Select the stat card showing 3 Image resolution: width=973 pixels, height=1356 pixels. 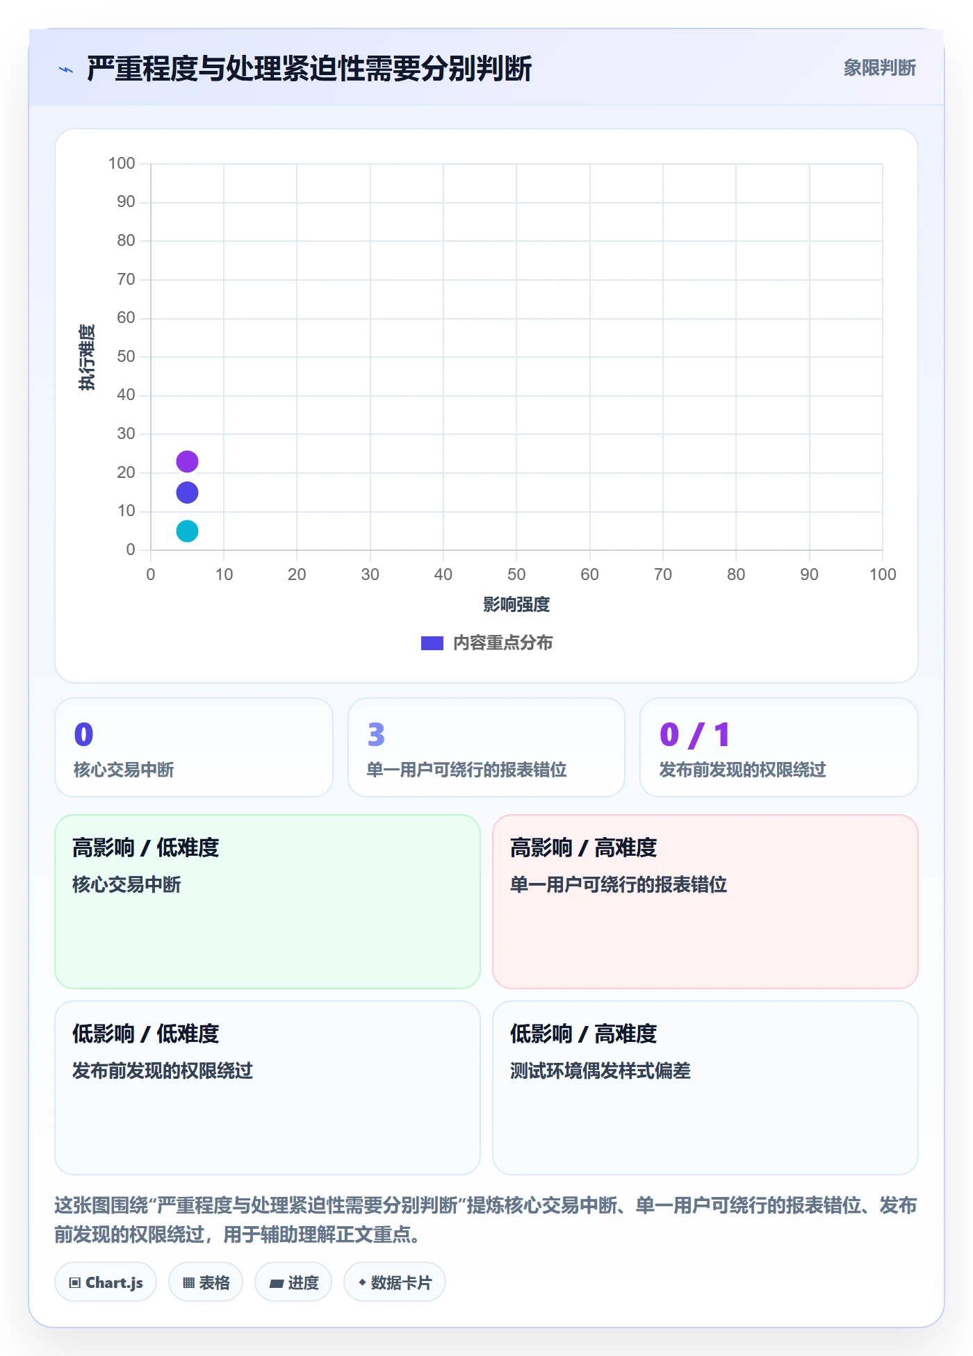click(x=486, y=747)
